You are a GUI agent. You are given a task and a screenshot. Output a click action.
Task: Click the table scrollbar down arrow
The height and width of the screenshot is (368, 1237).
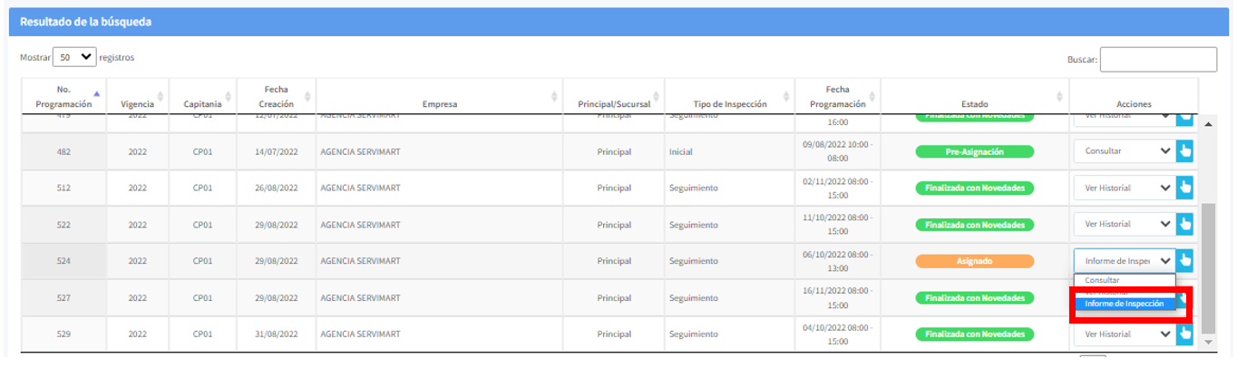[1207, 342]
